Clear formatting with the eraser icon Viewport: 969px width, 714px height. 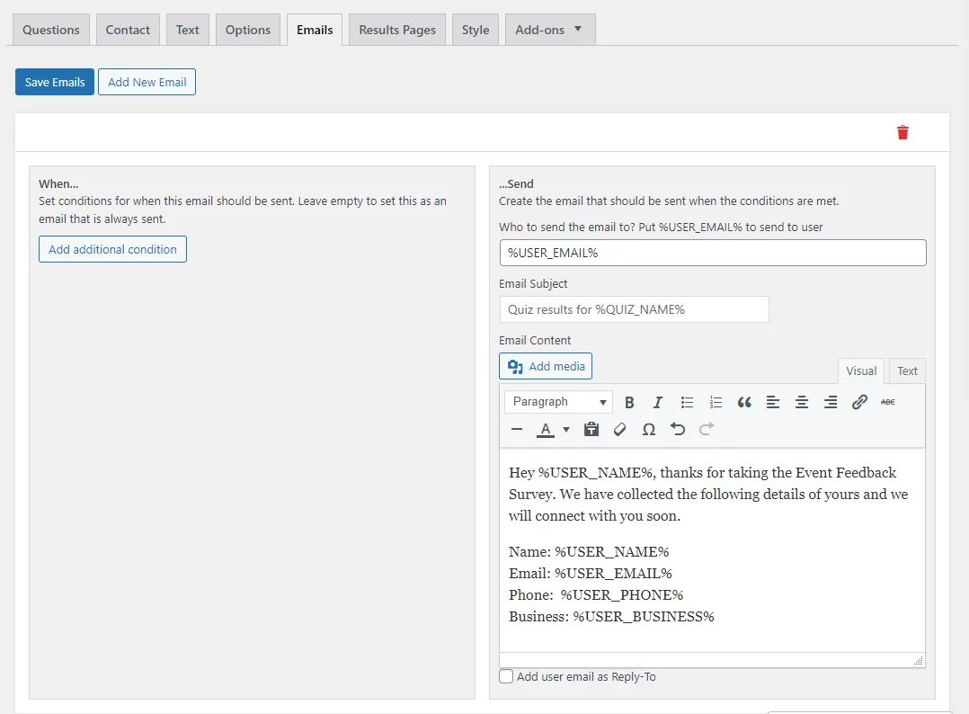coord(620,430)
